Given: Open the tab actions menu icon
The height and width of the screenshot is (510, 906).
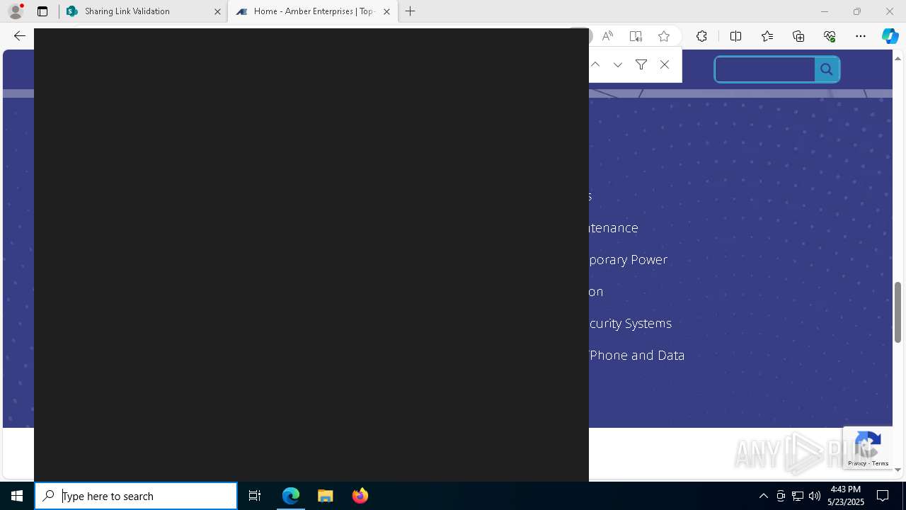Looking at the screenshot, I should point(42,11).
